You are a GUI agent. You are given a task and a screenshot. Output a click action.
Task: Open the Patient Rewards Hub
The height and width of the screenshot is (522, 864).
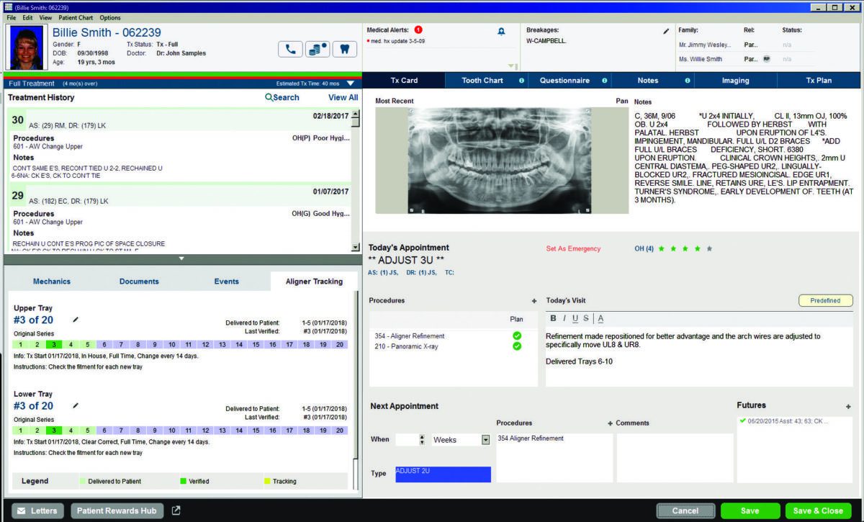click(x=117, y=510)
